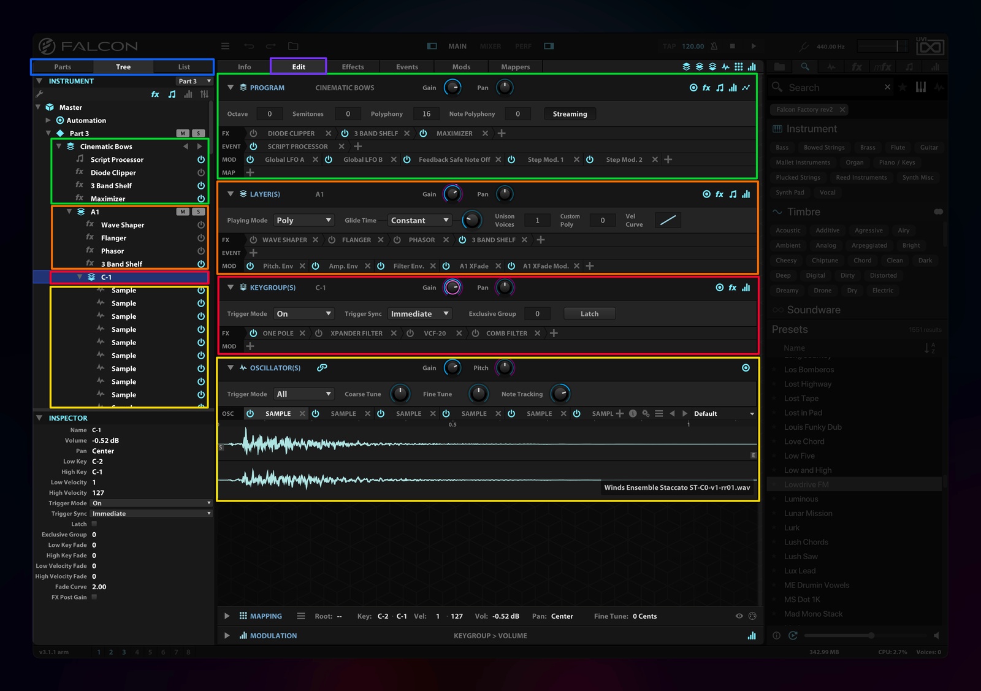Click the Streaming button
The width and height of the screenshot is (981, 691).
570,113
